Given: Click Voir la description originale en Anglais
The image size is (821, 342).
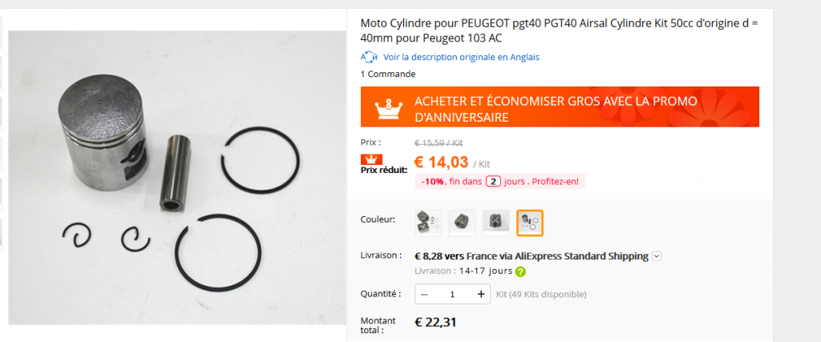Looking at the screenshot, I should pyautogui.click(x=461, y=57).
